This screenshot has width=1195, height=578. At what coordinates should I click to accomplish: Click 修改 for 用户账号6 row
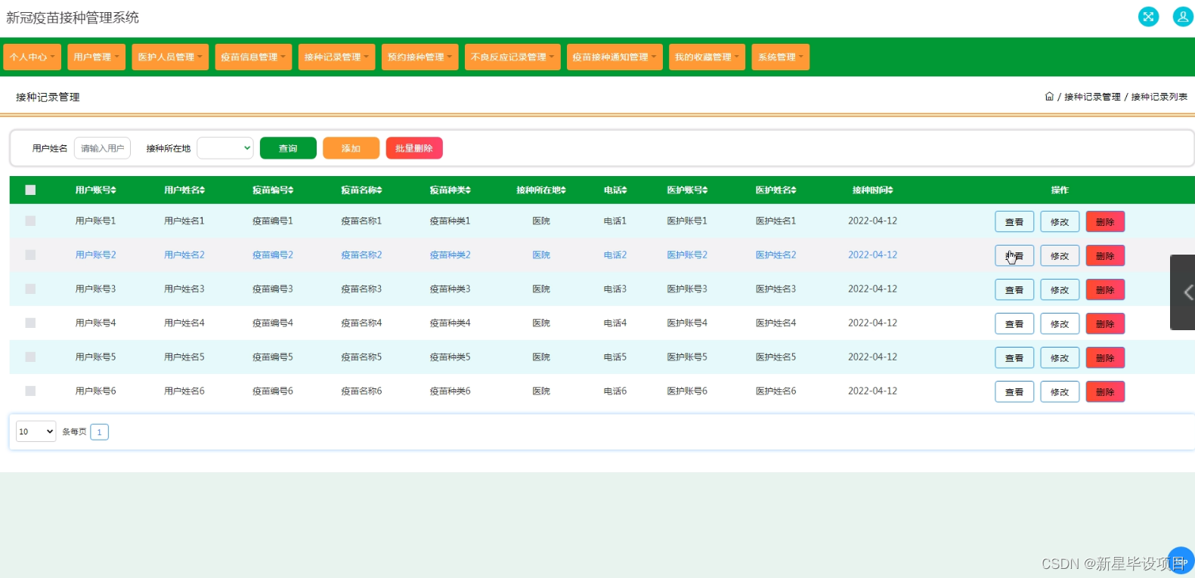click(1060, 391)
